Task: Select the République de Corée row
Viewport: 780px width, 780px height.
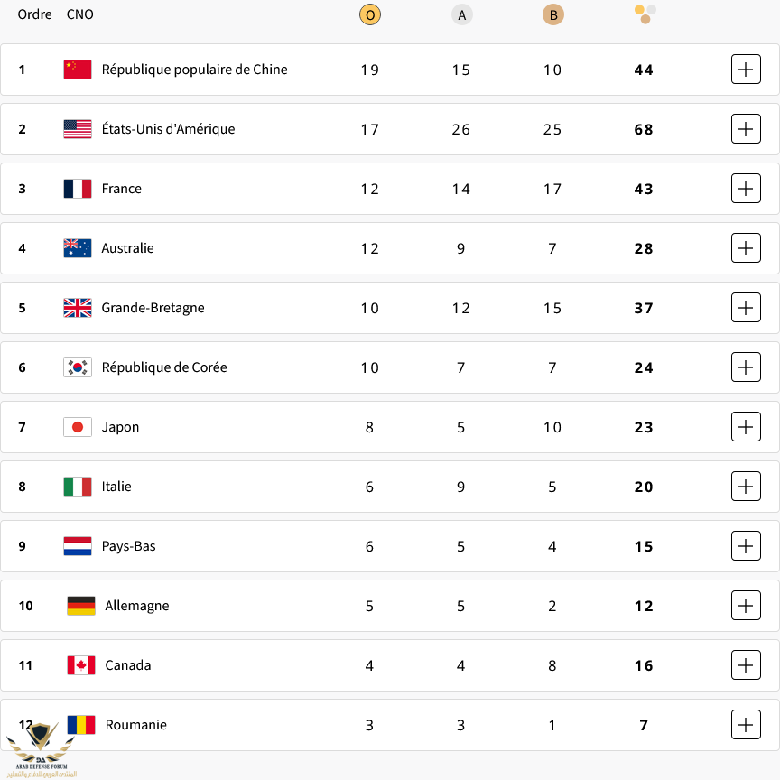Action: click(389, 367)
